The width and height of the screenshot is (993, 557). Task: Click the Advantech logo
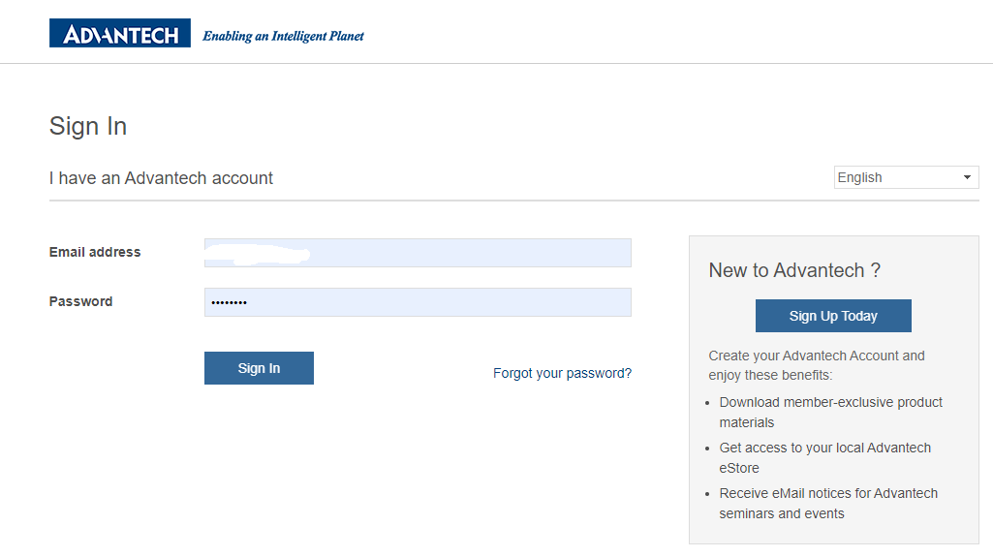[x=120, y=34]
